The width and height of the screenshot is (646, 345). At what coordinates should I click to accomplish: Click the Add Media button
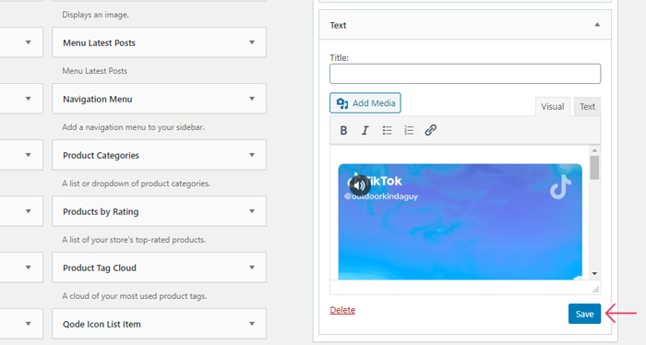click(365, 103)
